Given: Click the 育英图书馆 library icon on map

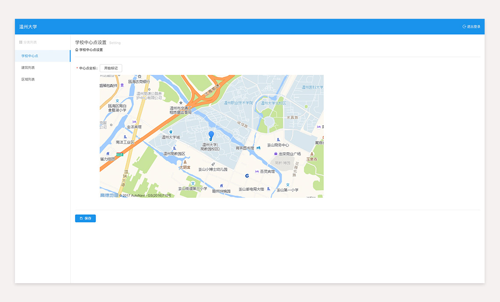Looking at the screenshot, I should pos(258,147).
